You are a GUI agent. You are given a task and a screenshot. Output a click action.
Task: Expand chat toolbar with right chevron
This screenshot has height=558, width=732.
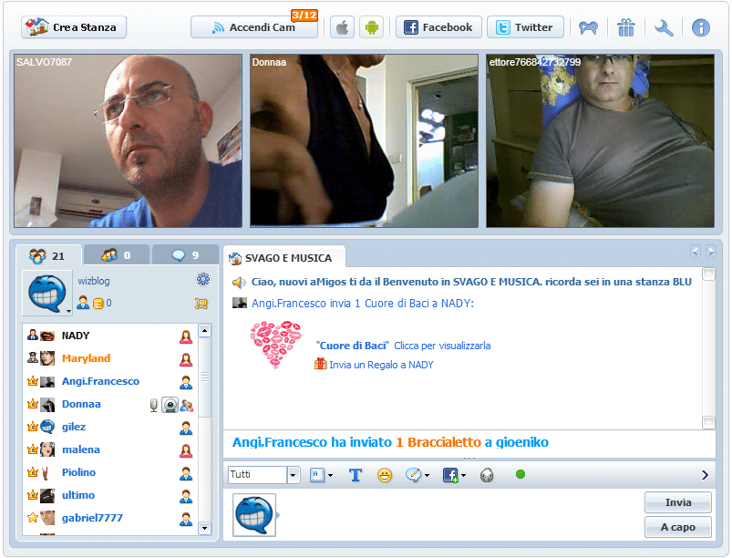pyautogui.click(x=705, y=475)
